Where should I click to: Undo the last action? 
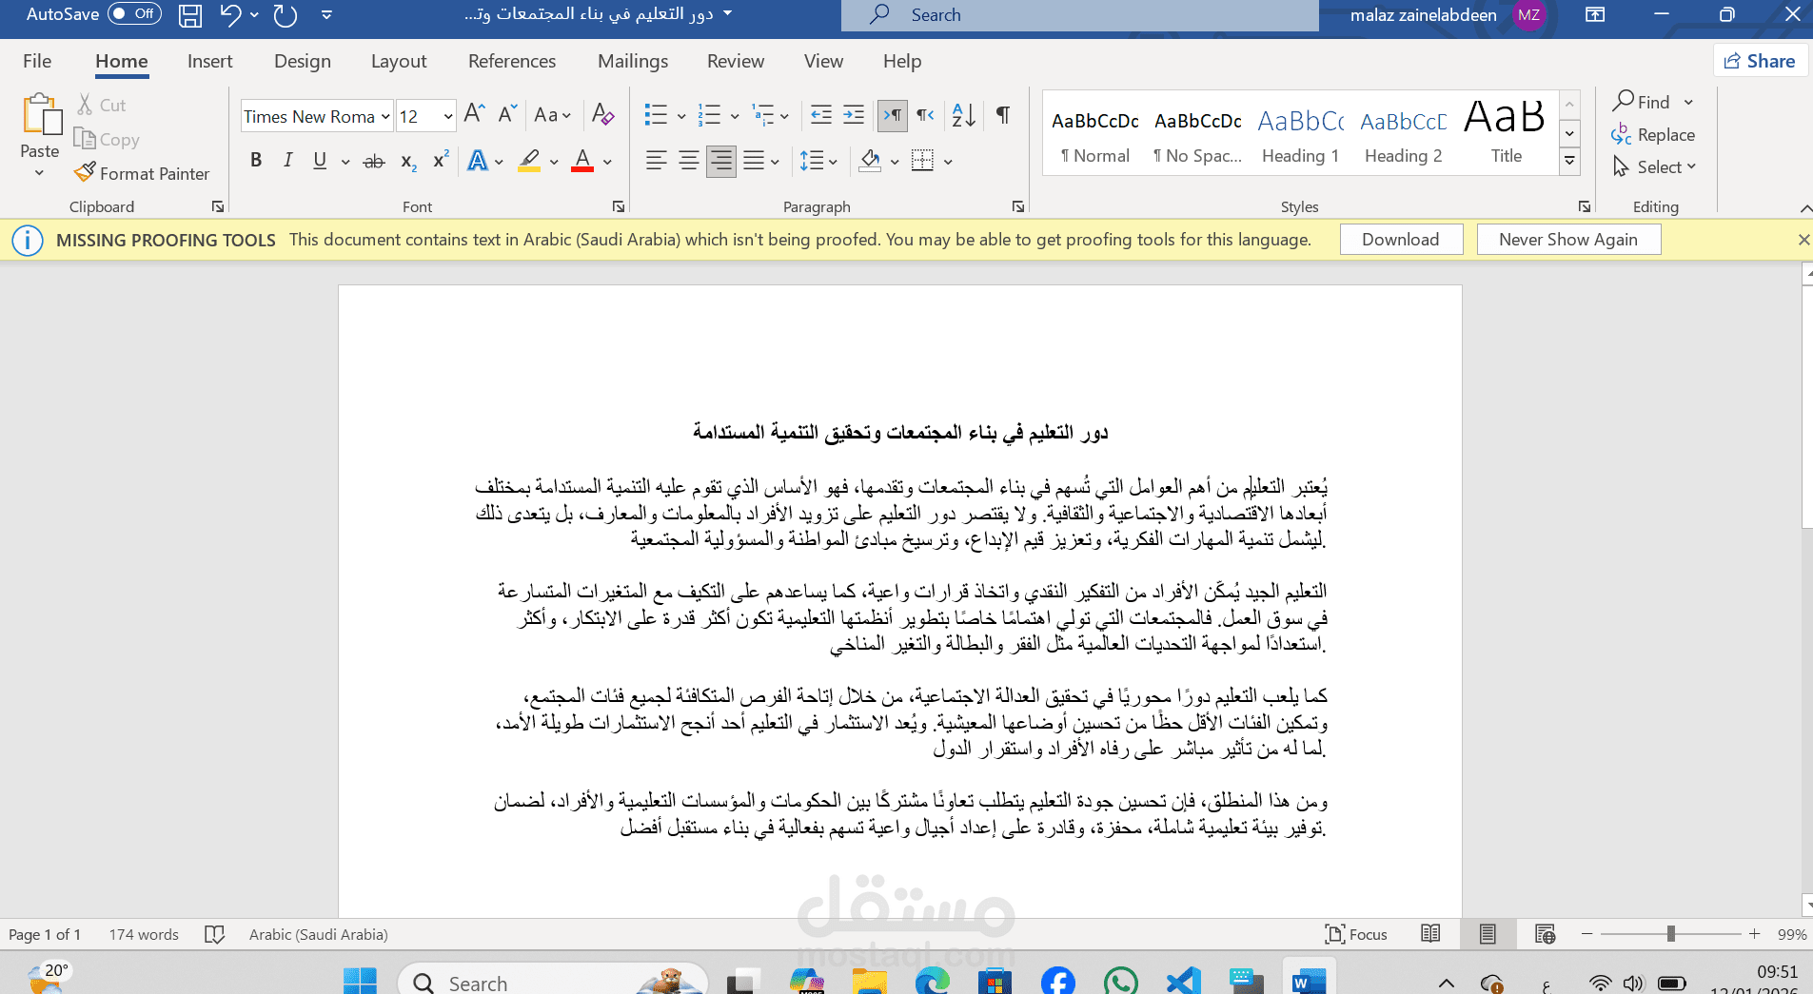(229, 14)
